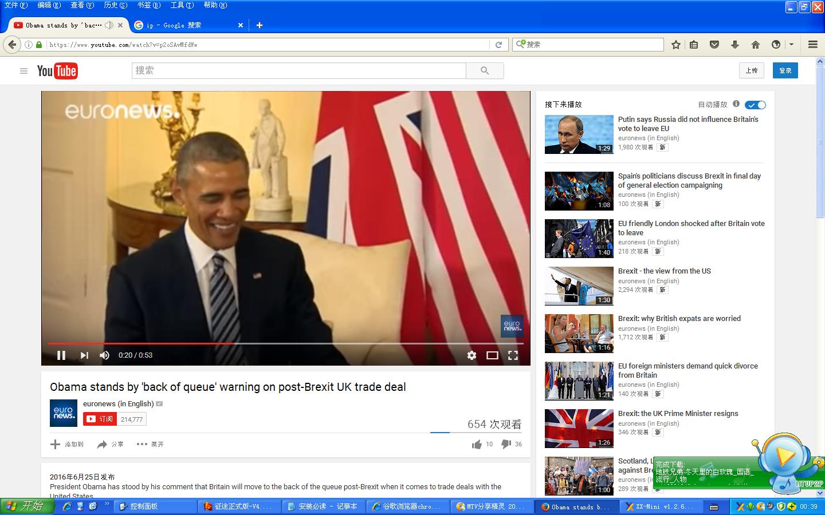Toggle the autoplay switch off
Viewport: 825px width, 515px height.
[x=755, y=105]
